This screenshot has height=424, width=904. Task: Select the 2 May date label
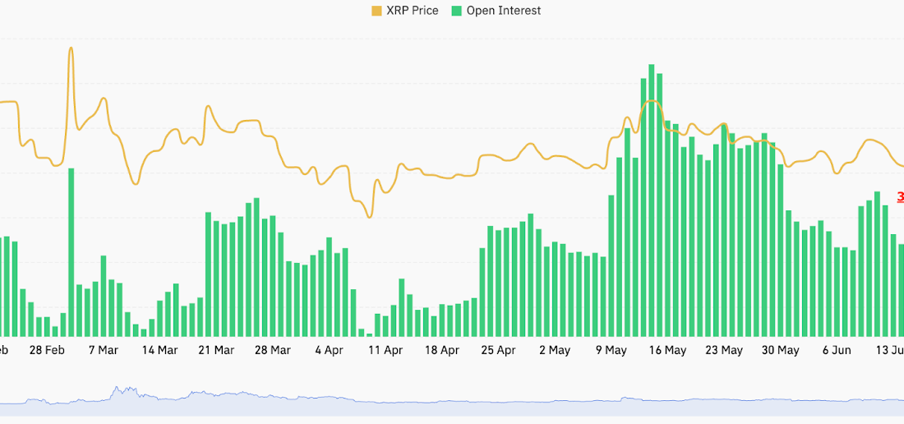point(555,350)
